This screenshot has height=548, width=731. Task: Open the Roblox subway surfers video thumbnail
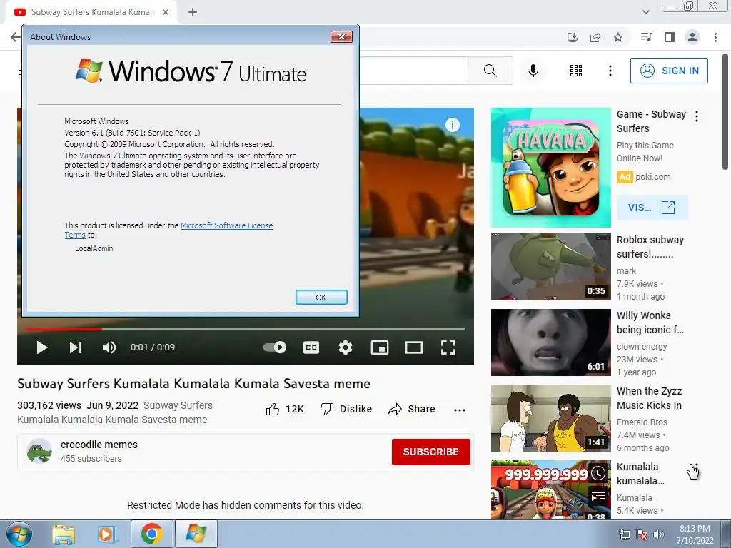(x=550, y=267)
